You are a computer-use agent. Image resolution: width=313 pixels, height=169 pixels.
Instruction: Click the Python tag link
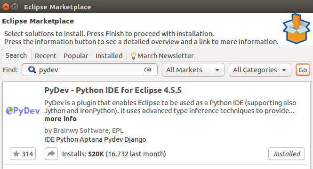[67, 139]
